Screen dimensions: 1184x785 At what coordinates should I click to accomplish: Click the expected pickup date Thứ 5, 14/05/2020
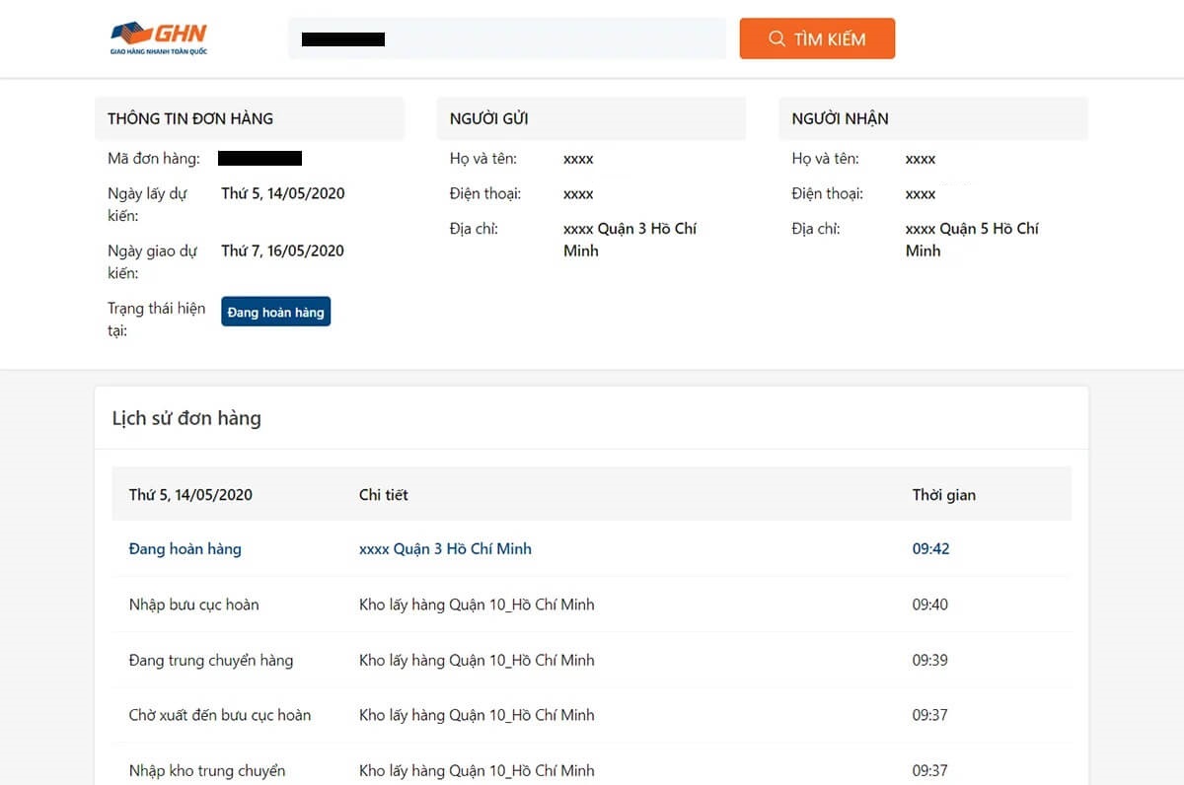click(282, 193)
